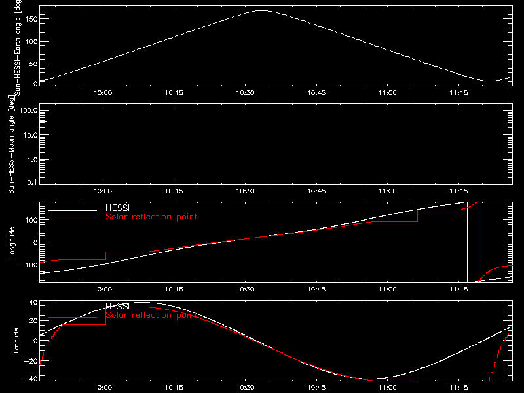Select the 11:15 time label under Earth angle plot
The height and width of the screenshot is (393, 524).
459,93
